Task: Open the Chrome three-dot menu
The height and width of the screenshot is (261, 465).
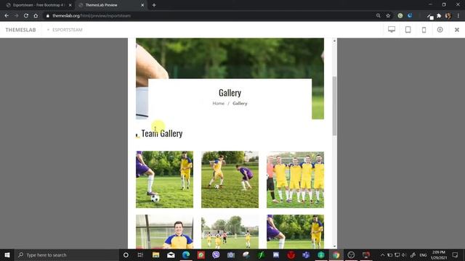Action: 458,16
